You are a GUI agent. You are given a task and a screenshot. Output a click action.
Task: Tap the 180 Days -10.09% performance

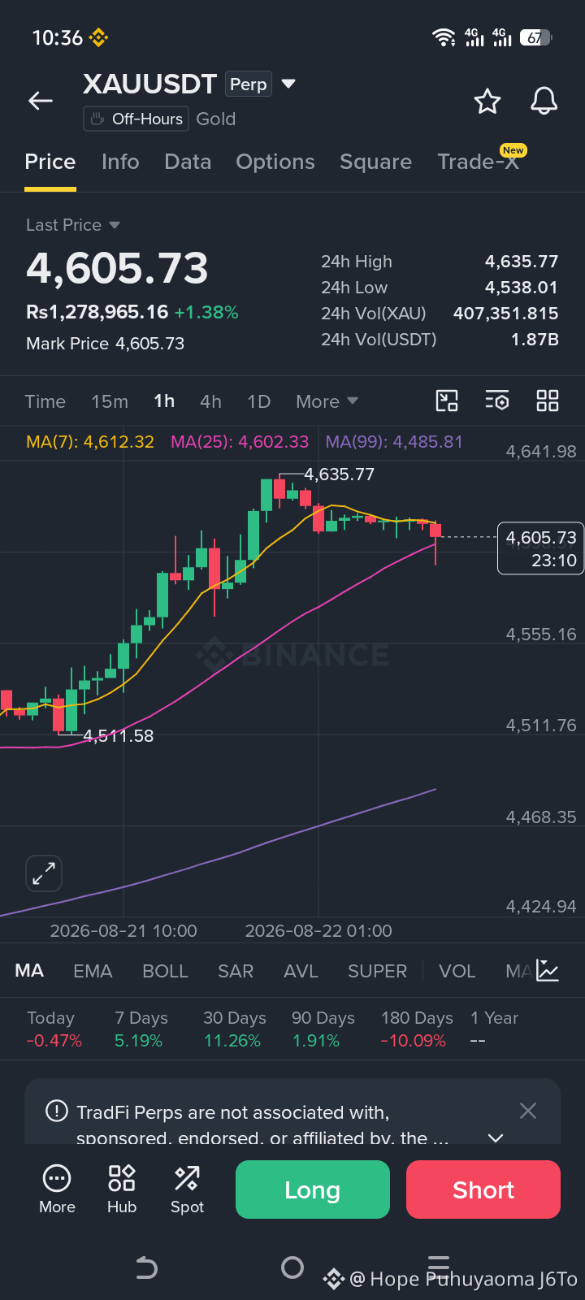point(417,1029)
